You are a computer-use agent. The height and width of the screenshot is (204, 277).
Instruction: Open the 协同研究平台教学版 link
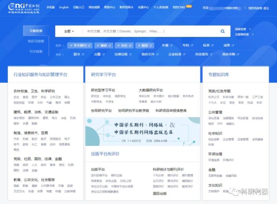(x=134, y=111)
